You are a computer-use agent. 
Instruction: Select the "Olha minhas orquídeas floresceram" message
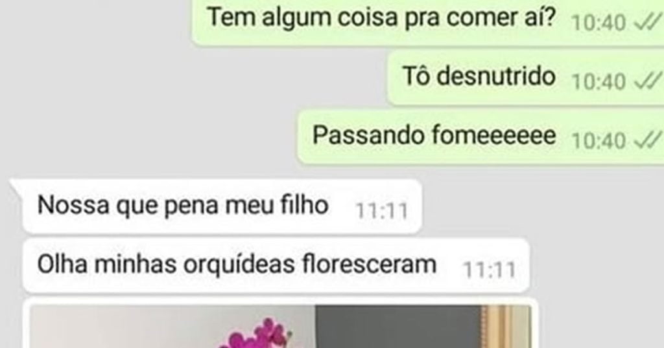click(x=276, y=265)
